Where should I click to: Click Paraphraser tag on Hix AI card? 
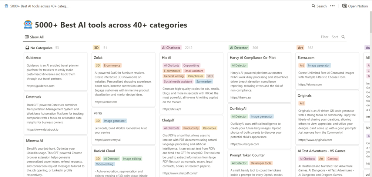195,76
